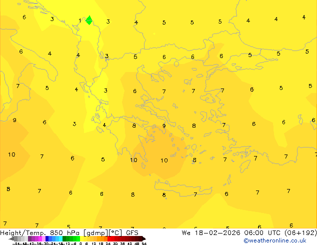Pick the dark purple legend swatch at -42
317x245 pixels.
(x=29, y=239)
